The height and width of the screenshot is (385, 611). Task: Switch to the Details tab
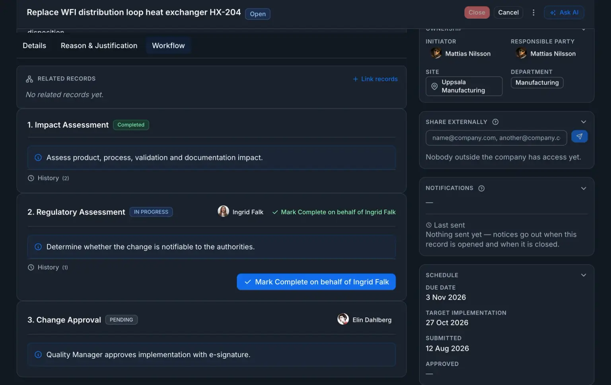(x=34, y=46)
